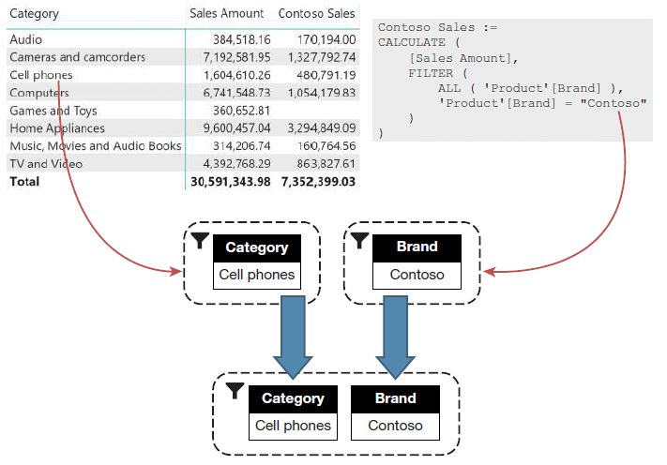Click value 1,054,179.83
667x465 pixels.
click(x=322, y=93)
